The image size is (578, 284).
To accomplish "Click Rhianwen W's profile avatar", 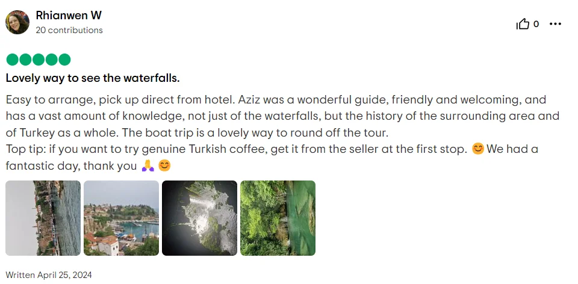I will pyautogui.click(x=17, y=22).
